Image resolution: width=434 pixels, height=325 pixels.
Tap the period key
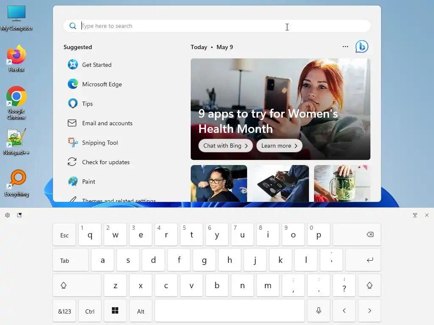click(319, 285)
